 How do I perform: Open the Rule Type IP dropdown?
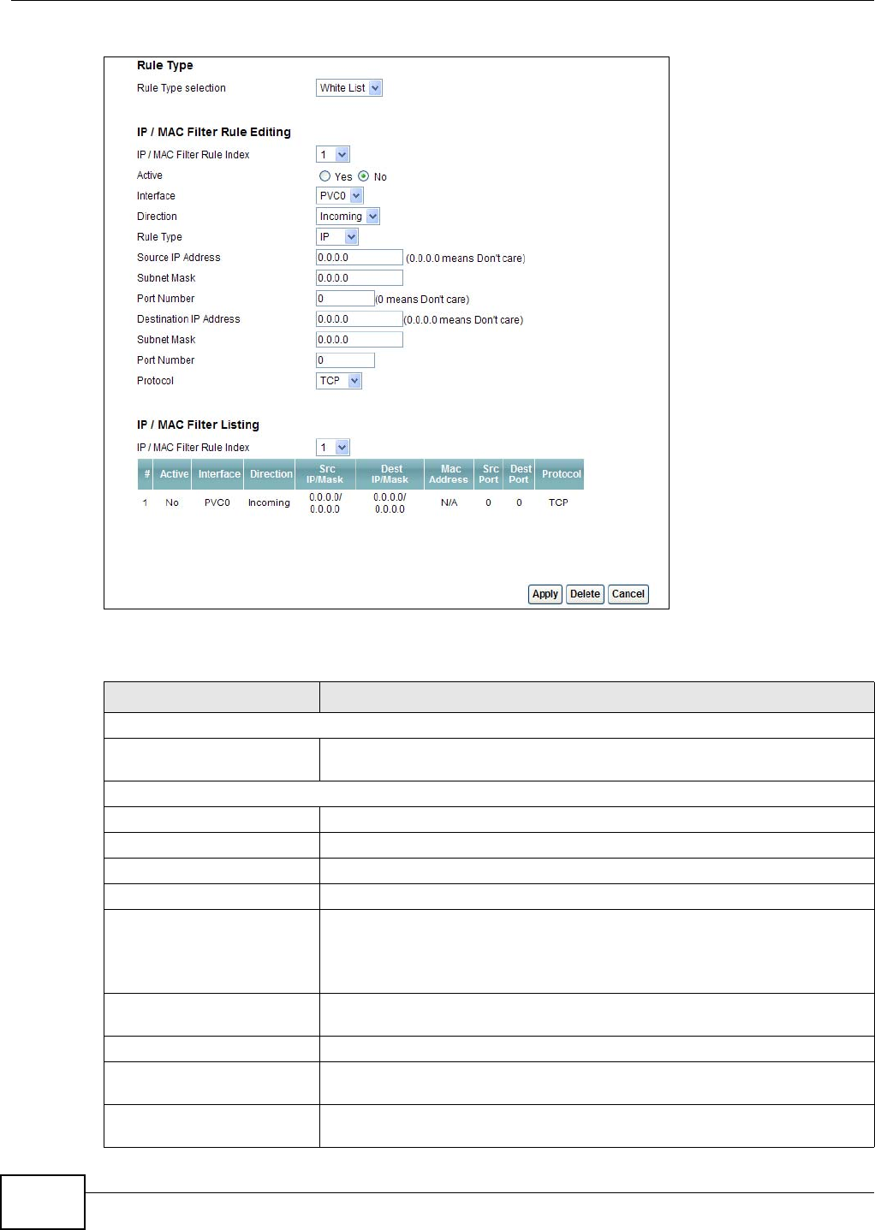(337, 237)
